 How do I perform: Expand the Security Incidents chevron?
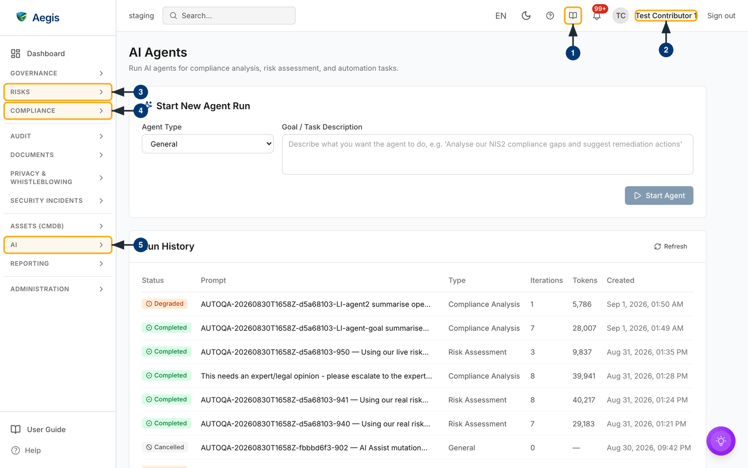point(101,201)
